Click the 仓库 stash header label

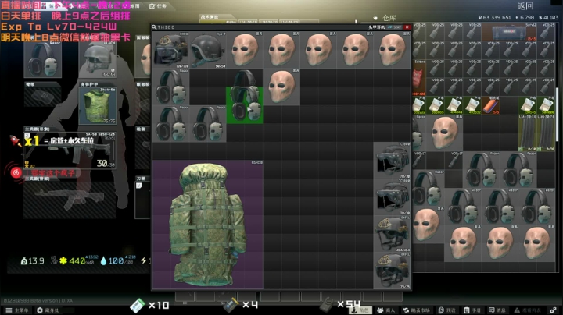coord(389,18)
